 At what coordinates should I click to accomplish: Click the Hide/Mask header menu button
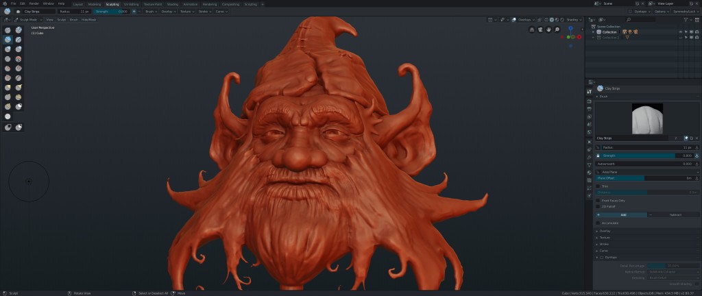pyautogui.click(x=88, y=20)
